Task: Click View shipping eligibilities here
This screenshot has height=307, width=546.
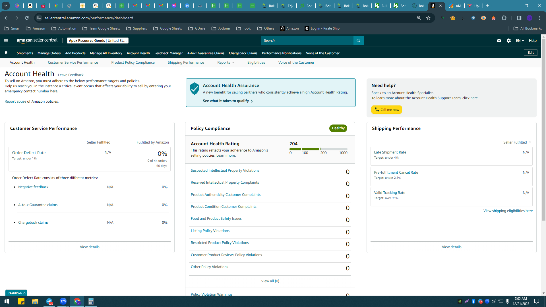Action: point(508,211)
